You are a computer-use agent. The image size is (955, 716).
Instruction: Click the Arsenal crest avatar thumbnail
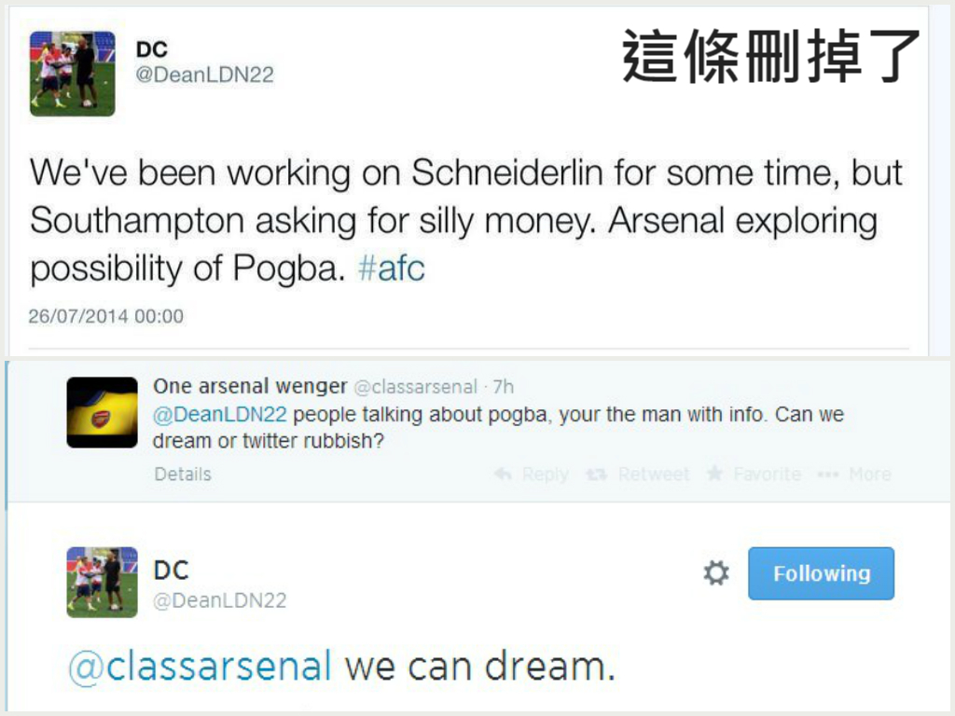102,411
